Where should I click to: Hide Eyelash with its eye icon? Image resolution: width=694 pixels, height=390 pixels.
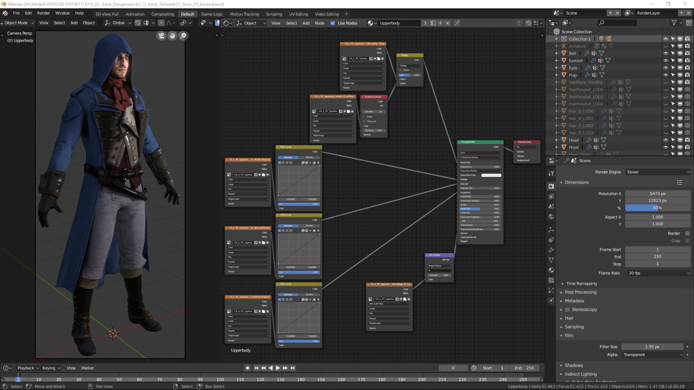665,61
